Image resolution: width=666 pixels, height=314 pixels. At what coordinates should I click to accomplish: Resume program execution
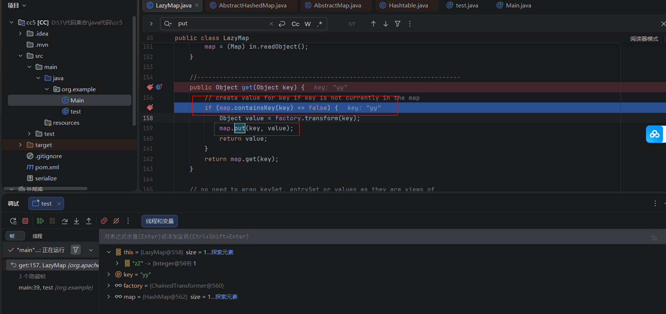click(40, 221)
